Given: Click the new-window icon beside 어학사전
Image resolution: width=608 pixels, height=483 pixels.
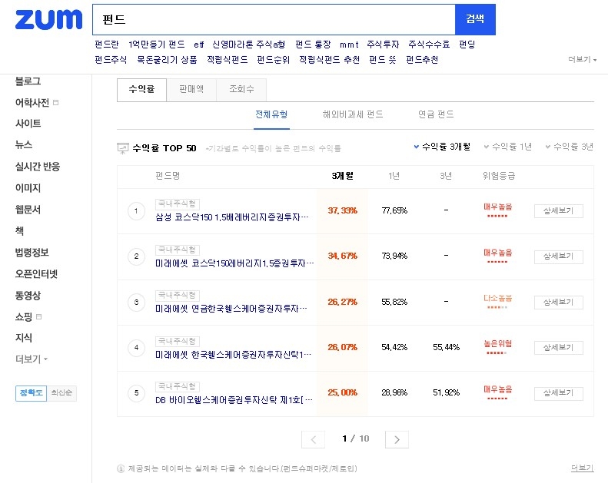Looking at the screenshot, I should 56,103.
